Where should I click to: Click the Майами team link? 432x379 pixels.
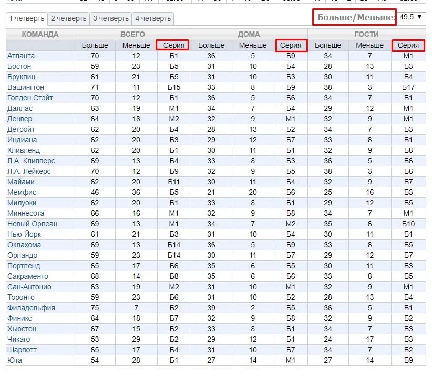pyautogui.click(x=21, y=182)
